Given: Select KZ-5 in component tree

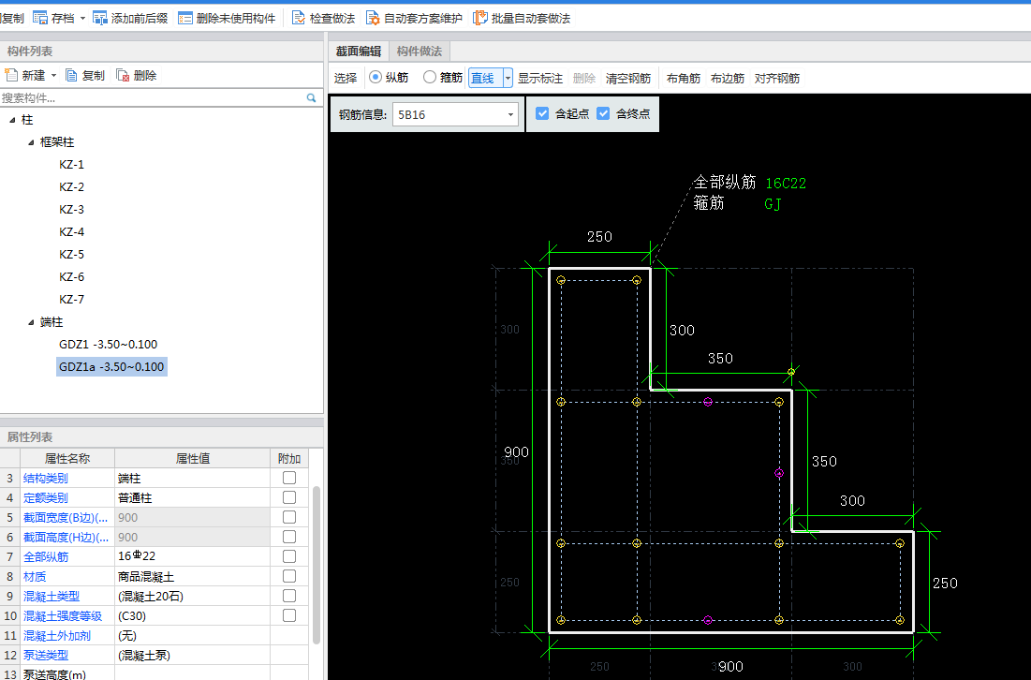Looking at the screenshot, I should [x=72, y=255].
